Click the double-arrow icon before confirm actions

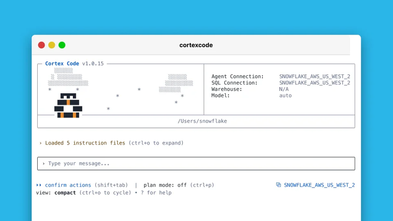(x=39, y=185)
